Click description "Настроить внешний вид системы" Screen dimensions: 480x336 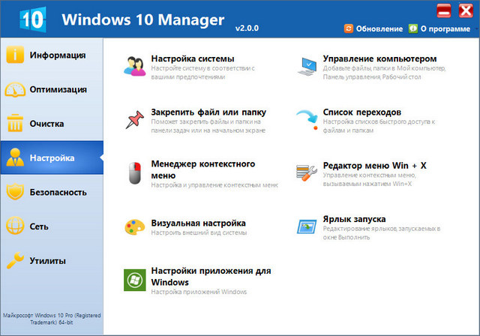[199, 232]
